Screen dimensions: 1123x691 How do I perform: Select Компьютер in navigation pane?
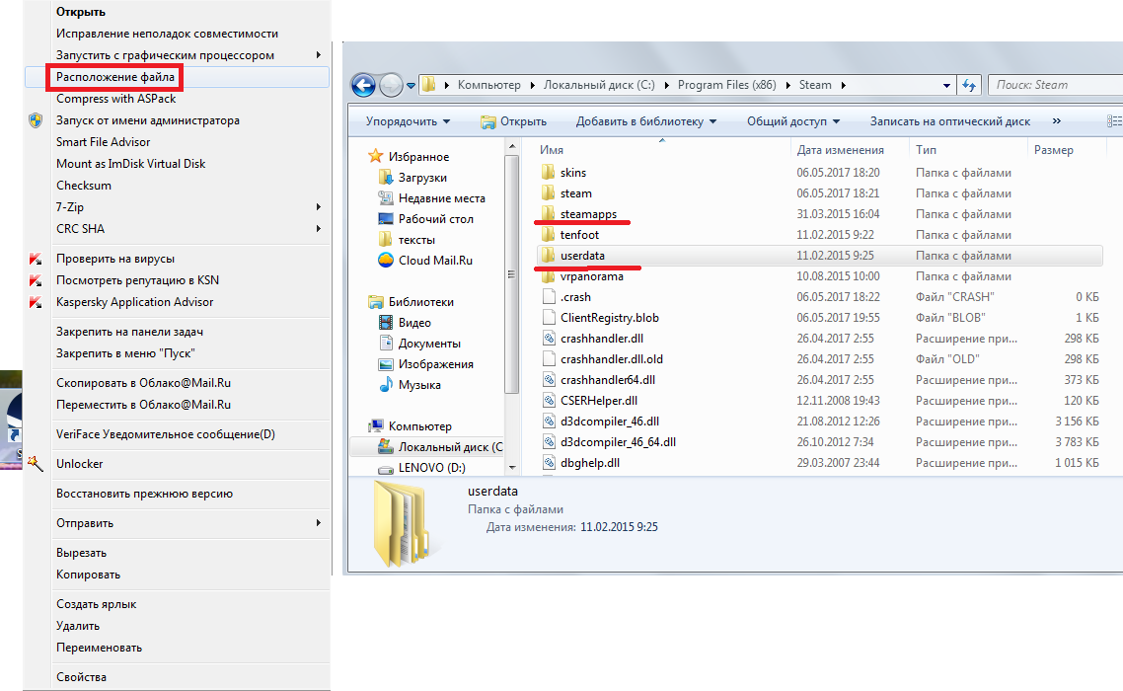[x=419, y=425]
